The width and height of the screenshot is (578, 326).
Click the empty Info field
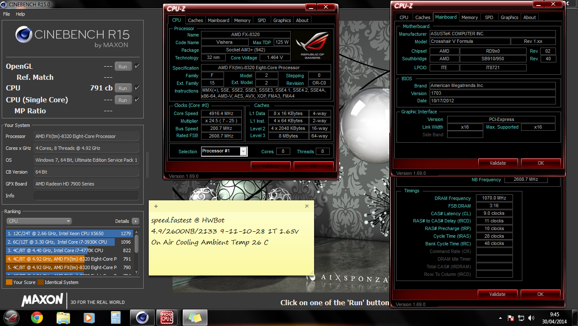click(x=86, y=196)
